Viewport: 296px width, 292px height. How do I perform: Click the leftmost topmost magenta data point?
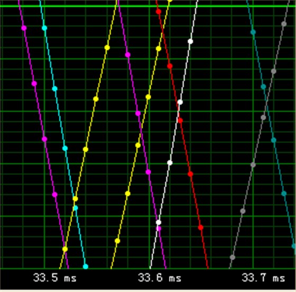pyautogui.click(x=24, y=28)
